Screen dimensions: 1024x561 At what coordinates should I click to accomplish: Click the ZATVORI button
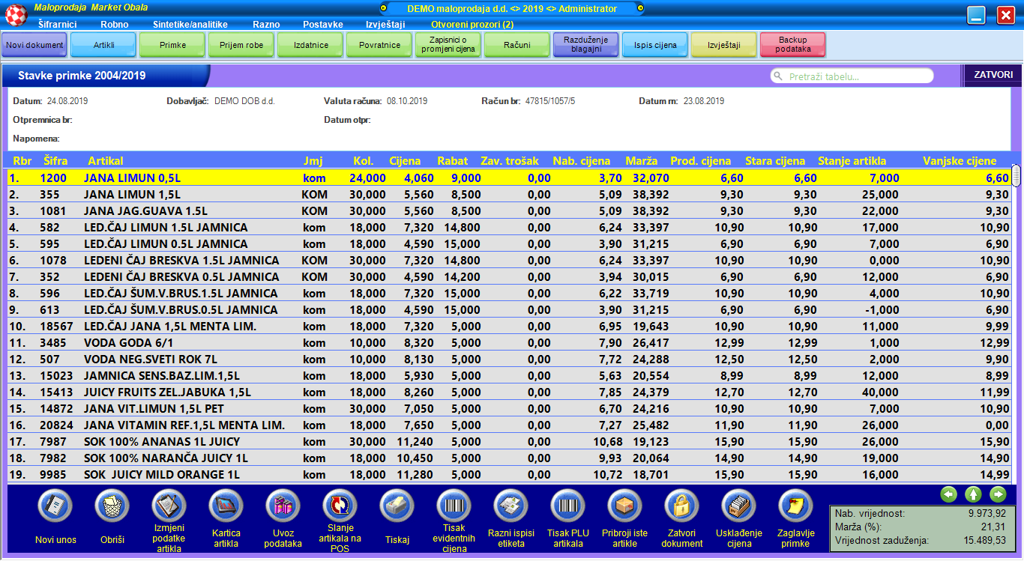(x=993, y=75)
